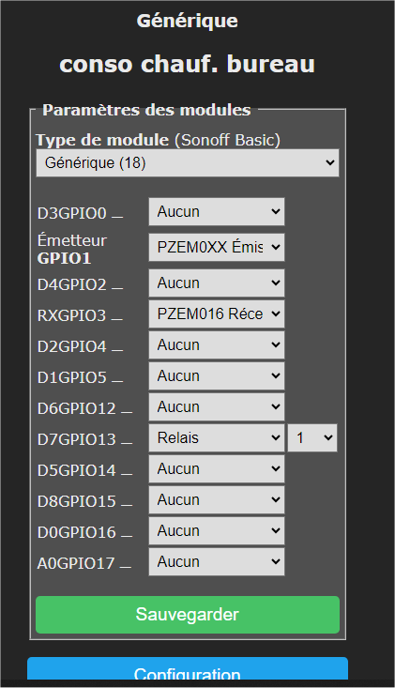Click the chevron arrow on the Relais selector

click(275, 438)
